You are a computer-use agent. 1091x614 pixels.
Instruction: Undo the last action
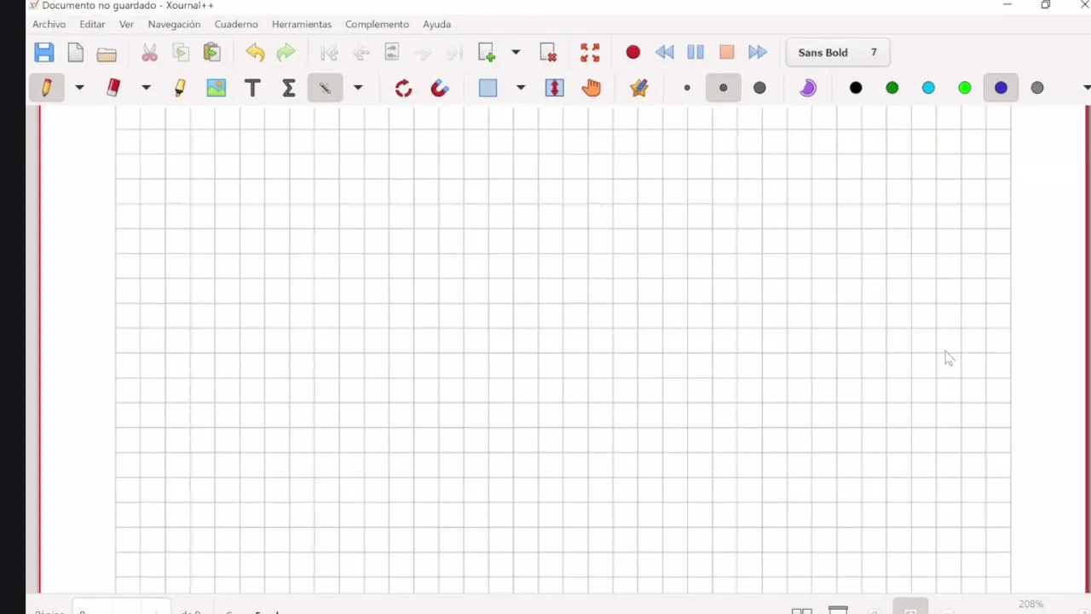255,53
